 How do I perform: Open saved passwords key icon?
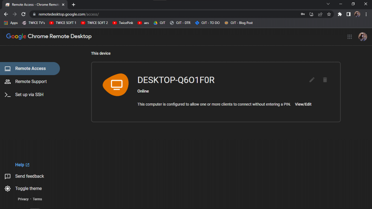303,14
